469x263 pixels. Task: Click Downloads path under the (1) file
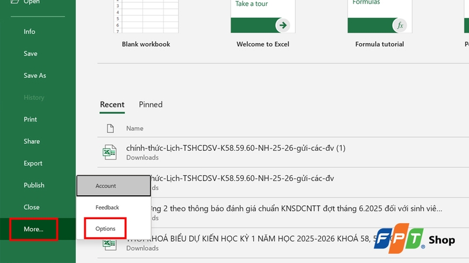142,157
